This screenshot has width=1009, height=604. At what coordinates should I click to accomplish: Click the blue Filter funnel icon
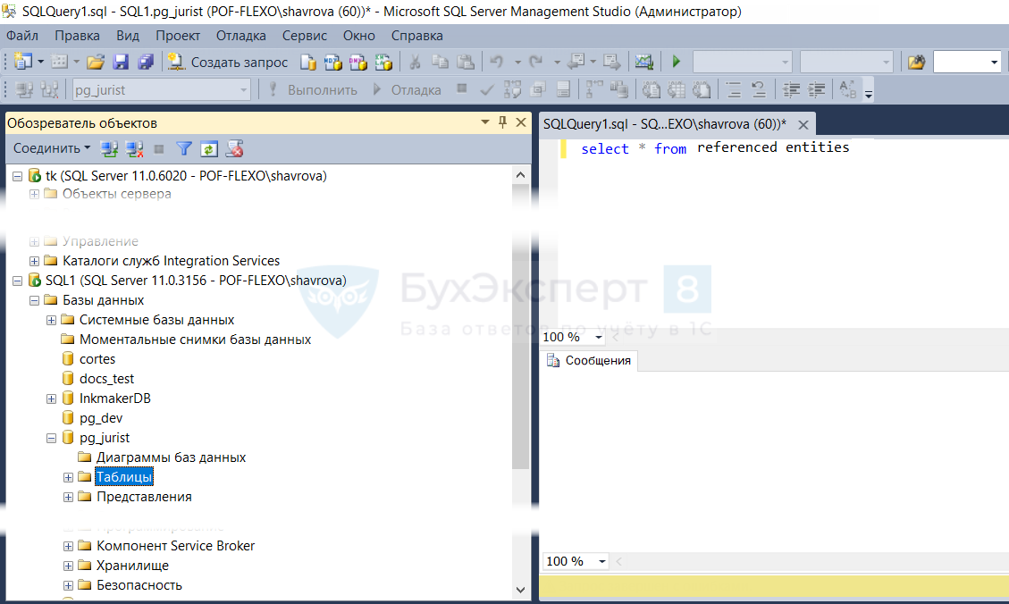coord(184,149)
